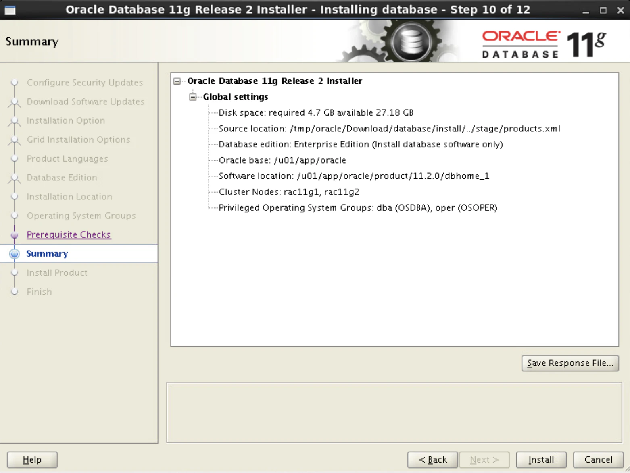Click the Prerequisite Checks step bullet icon

[15, 235]
